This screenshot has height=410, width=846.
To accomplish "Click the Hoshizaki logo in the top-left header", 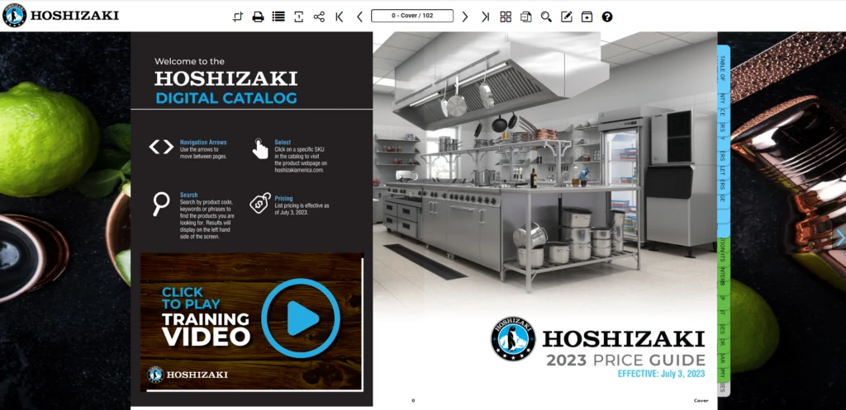I will point(60,15).
